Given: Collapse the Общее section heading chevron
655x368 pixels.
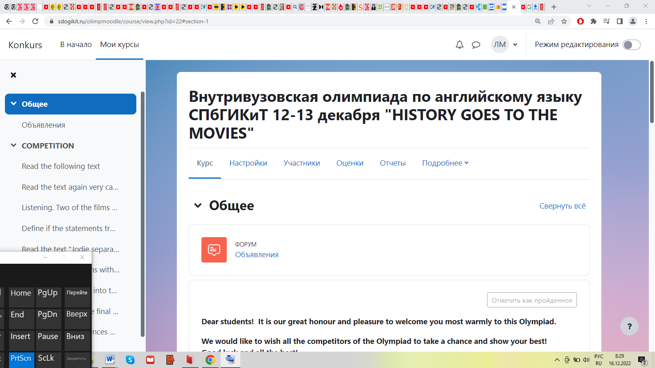Looking at the screenshot, I should (x=198, y=206).
